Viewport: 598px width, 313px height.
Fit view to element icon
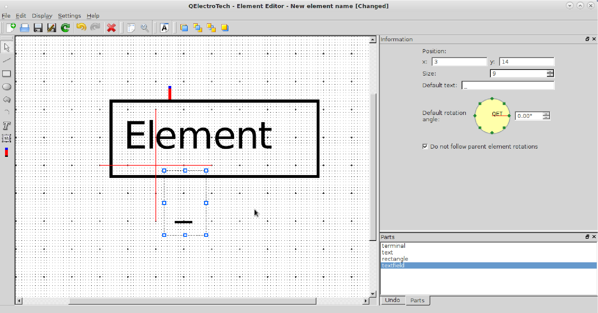click(131, 28)
